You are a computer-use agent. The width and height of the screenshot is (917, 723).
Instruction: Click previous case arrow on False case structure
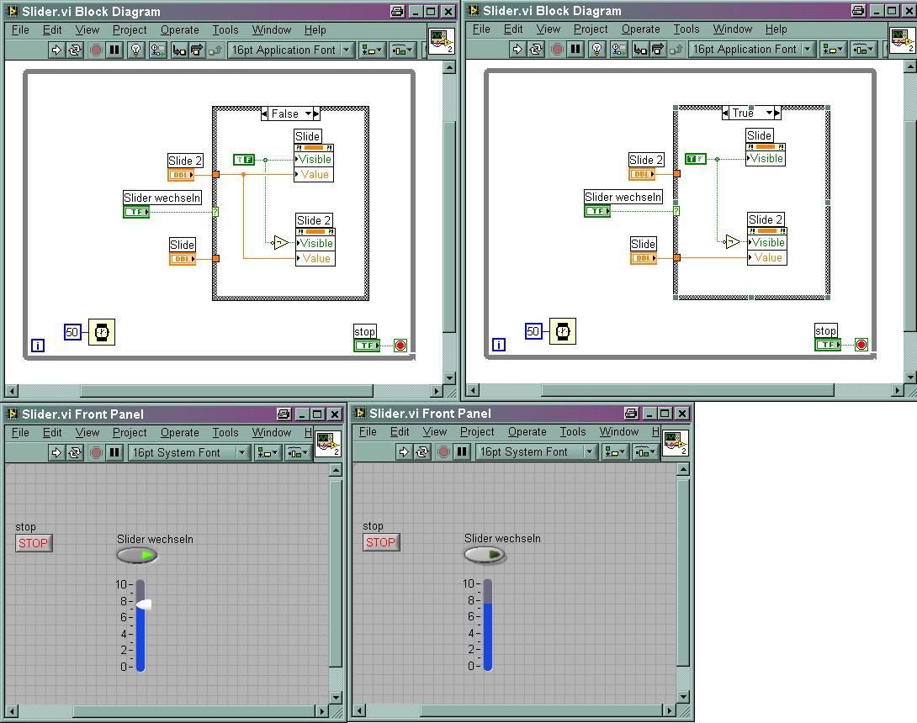tap(264, 113)
